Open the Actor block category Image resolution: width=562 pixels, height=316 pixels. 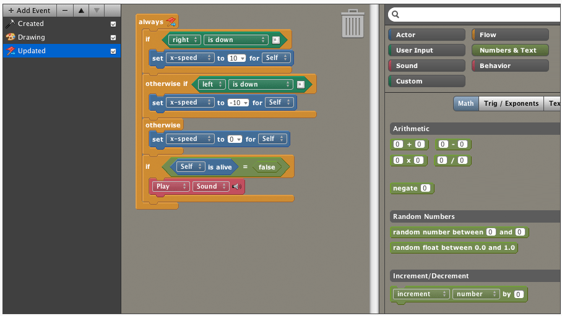tap(427, 35)
